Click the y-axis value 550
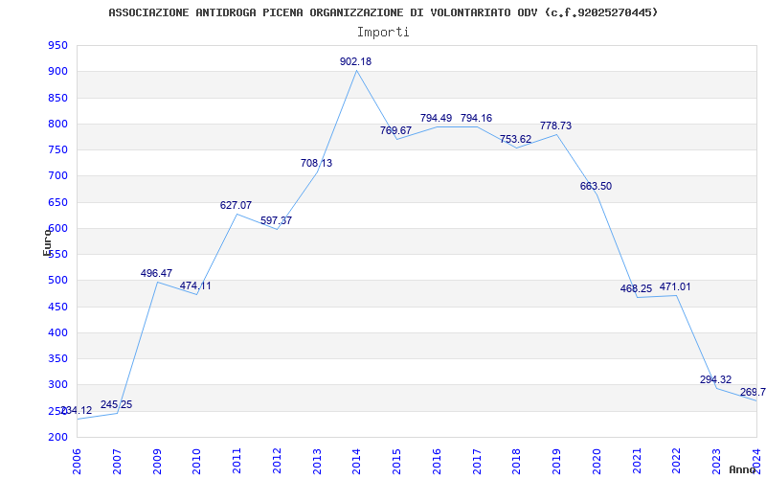Image resolution: width=766 pixels, height=479 pixels. coord(57,255)
